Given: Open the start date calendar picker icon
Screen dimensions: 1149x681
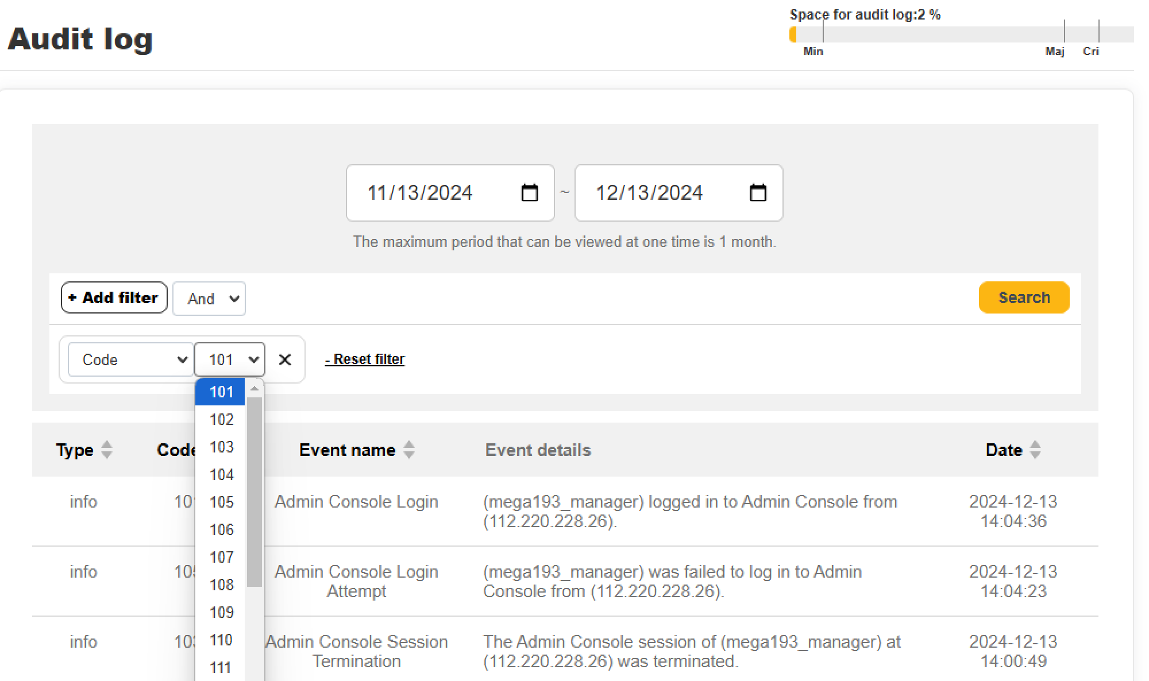Looking at the screenshot, I should pos(529,193).
